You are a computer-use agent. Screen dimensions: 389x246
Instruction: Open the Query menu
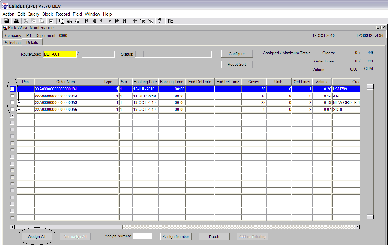34,14
